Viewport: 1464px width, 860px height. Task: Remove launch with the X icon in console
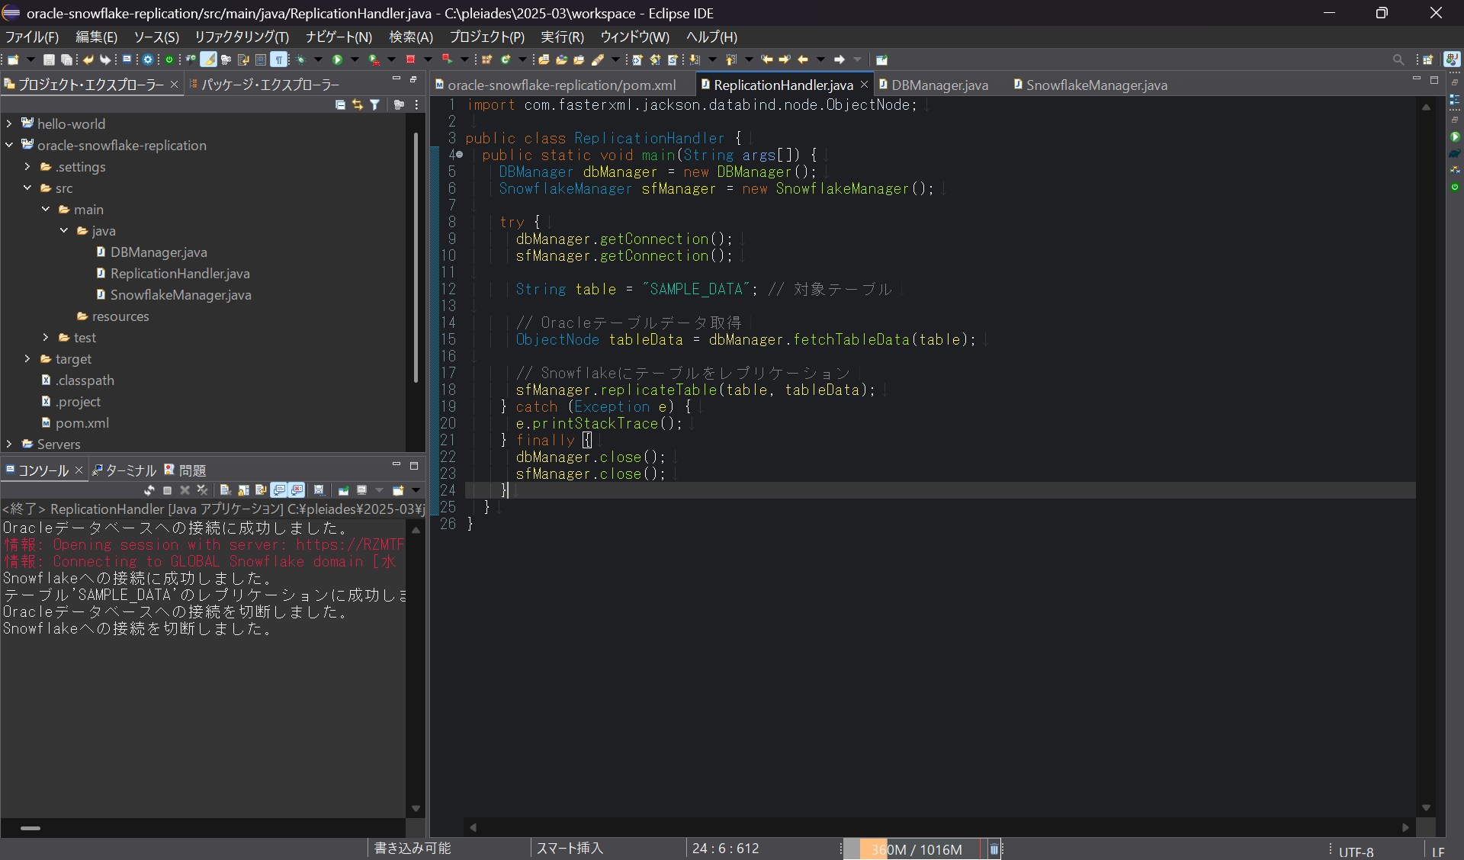click(x=185, y=490)
